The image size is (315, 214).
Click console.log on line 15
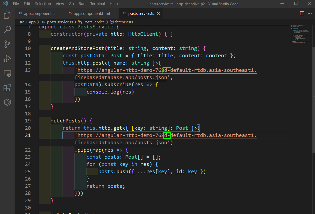pos(103,92)
